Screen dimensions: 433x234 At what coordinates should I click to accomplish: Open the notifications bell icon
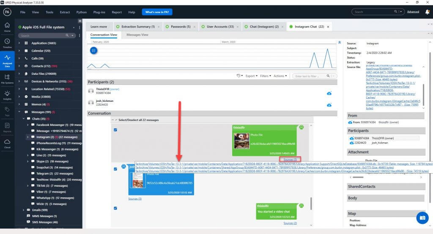[427, 12]
